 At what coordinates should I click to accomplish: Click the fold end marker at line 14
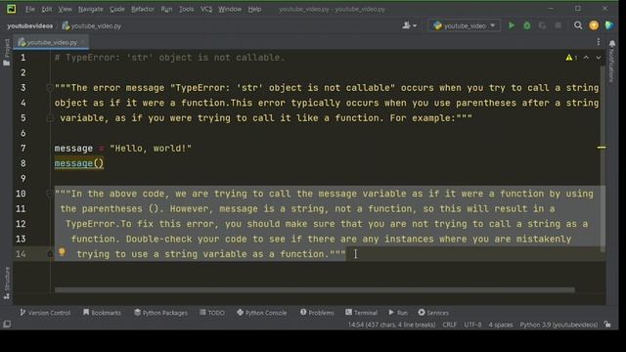50,254
